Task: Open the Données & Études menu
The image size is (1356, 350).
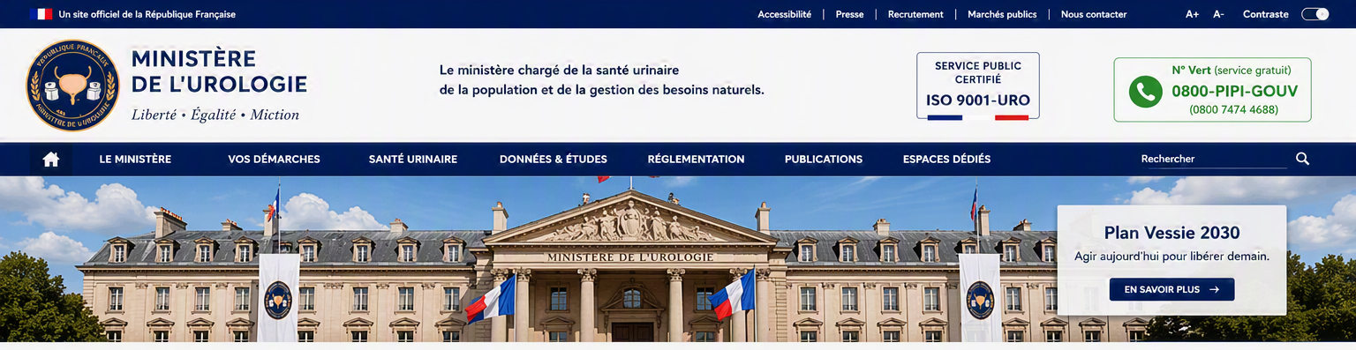Action: [x=554, y=160]
